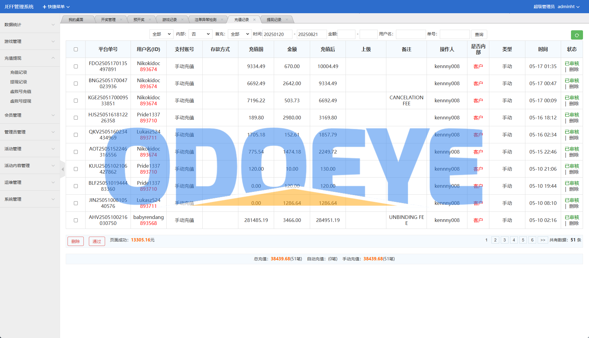Click the 查询 search button

(x=479, y=34)
